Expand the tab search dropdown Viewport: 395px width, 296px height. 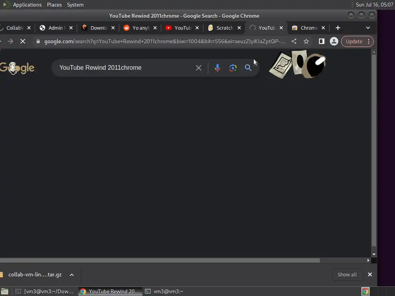click(368, 28)
